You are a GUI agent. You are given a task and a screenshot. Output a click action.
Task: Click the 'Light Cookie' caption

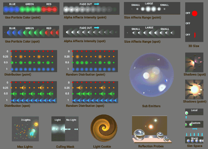(x=102, y=147)
